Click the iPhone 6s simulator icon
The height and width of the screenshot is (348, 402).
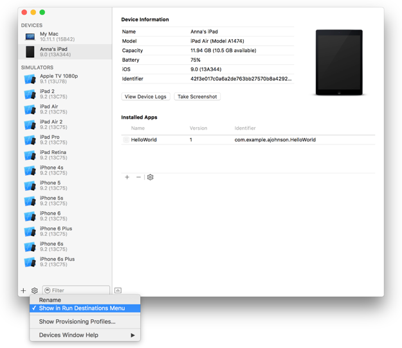[30, 247]
